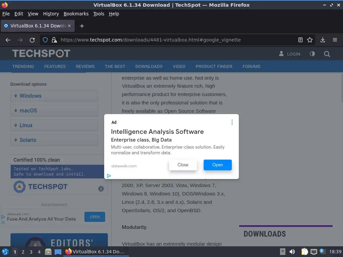
Task: Select the VirtualBox 6.1.34 Download tab
Action: pos(38,26)
